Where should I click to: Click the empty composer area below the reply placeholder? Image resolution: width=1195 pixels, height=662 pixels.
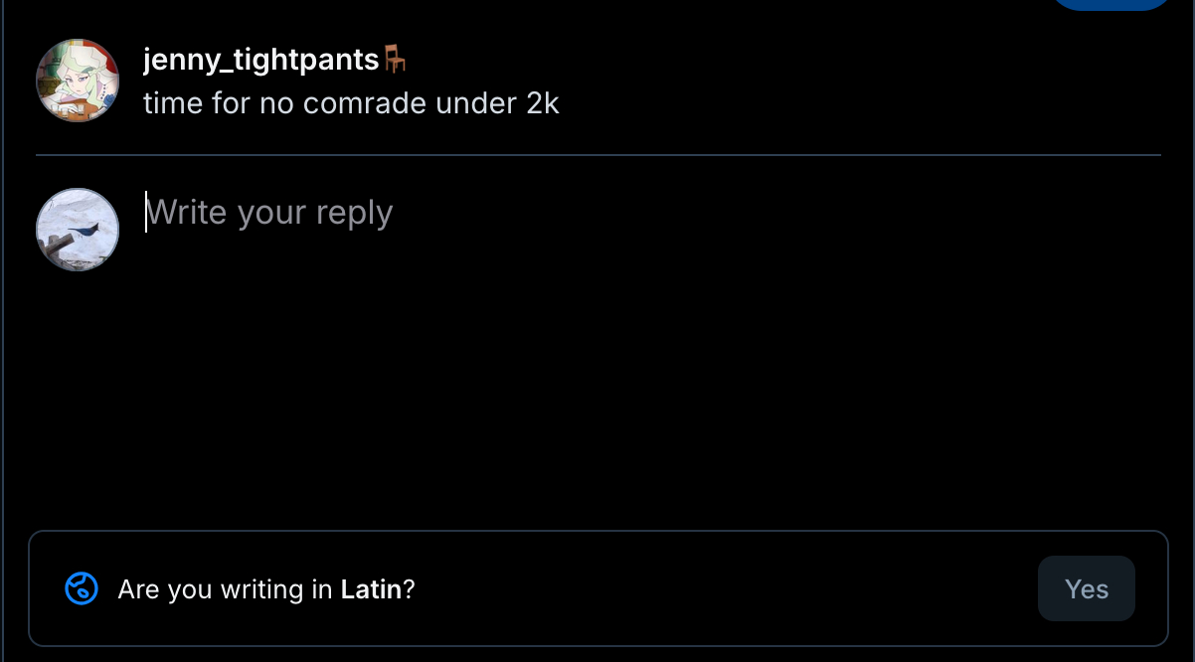coord(597,378)
